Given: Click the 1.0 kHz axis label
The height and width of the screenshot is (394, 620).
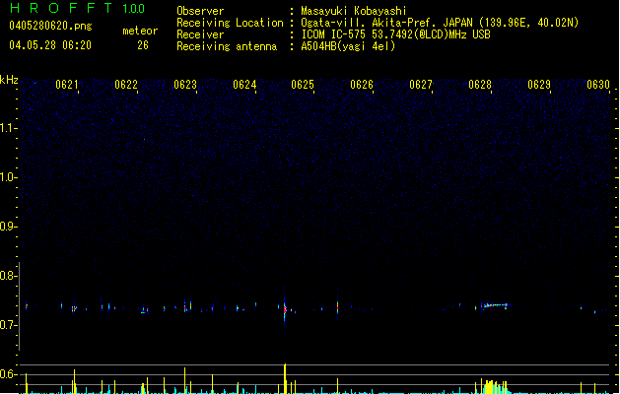Looking at the screenshot, I should 8,177.
